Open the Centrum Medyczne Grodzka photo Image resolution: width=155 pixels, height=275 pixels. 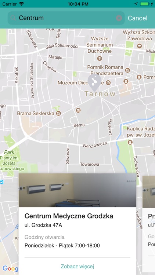(77, 190)
